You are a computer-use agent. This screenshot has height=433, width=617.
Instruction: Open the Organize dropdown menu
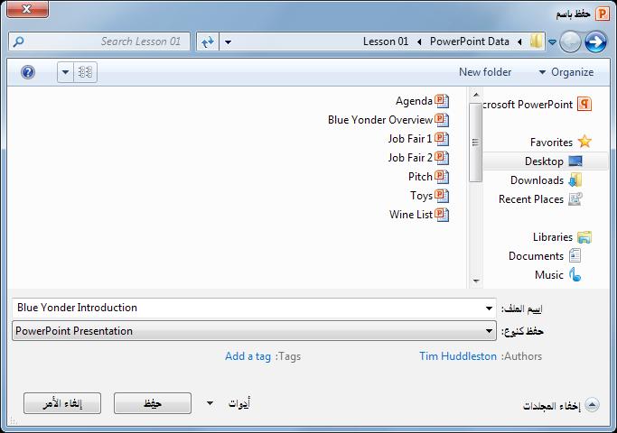click(x=566, y=72)
